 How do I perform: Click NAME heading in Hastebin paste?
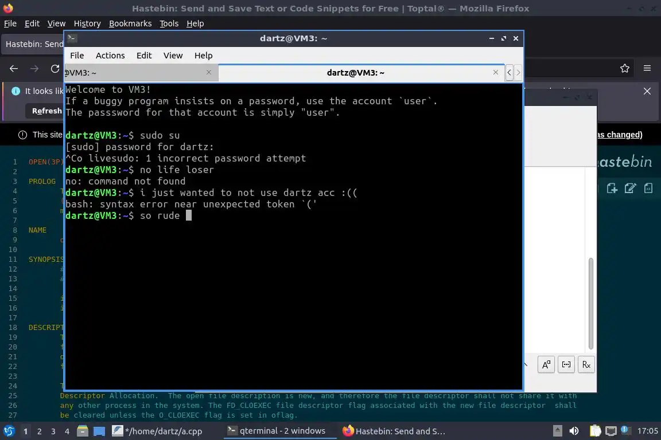pos(37,230)
